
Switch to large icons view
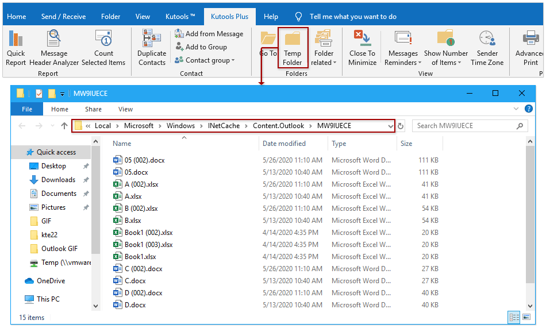point(526,317)
